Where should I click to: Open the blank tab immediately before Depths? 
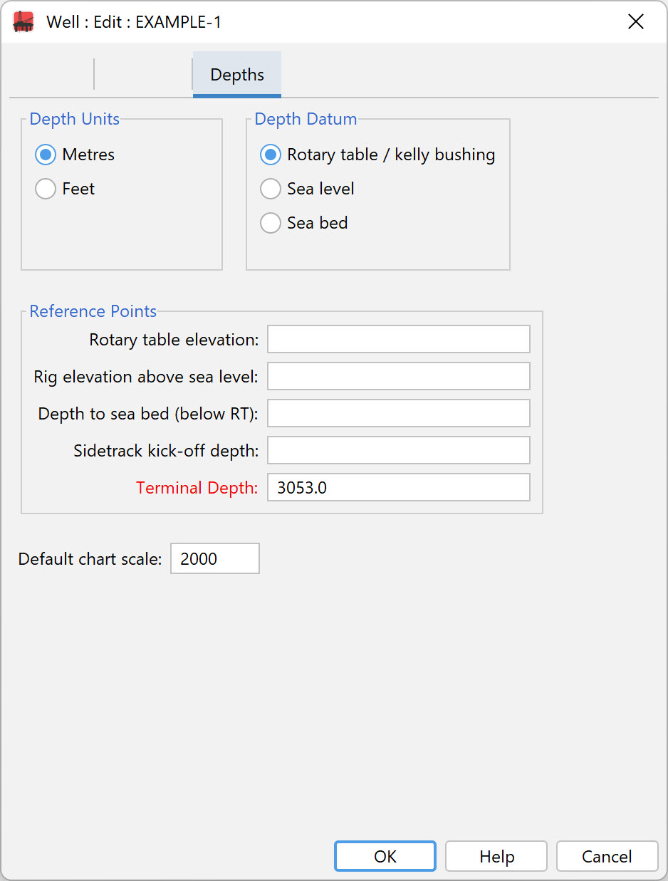point(143,75)
